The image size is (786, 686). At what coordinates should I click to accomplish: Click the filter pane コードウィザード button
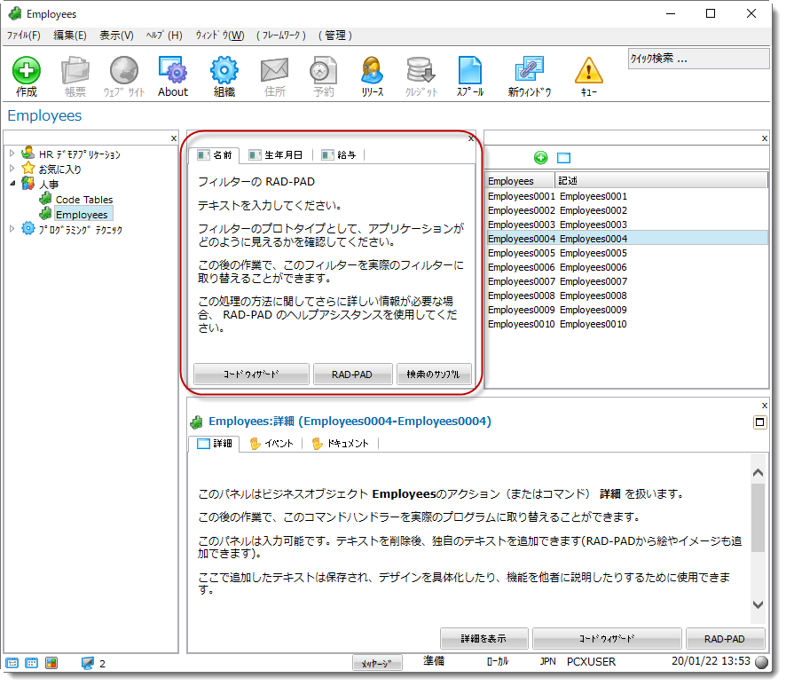(x=251, y=375)
